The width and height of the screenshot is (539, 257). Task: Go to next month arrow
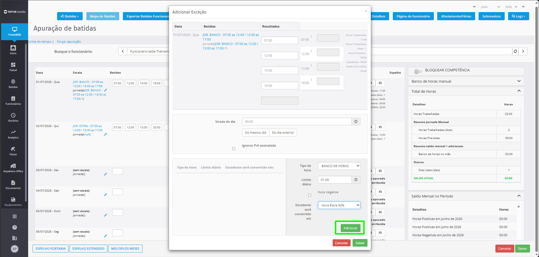[523, 7]
